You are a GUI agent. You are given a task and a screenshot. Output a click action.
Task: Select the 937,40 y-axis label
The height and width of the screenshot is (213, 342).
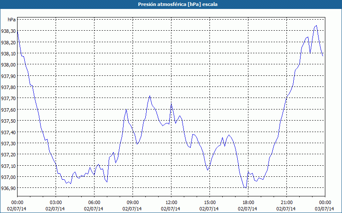(8, 132)
